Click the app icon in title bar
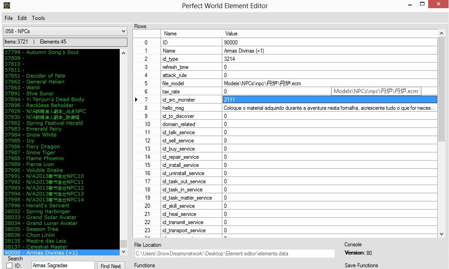This screenshot has width=449, height=269. (6, 5)
